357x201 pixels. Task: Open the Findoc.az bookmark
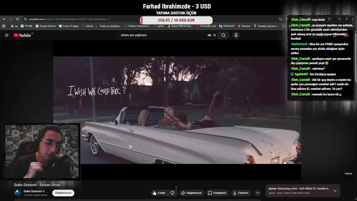tap(108, 26)
